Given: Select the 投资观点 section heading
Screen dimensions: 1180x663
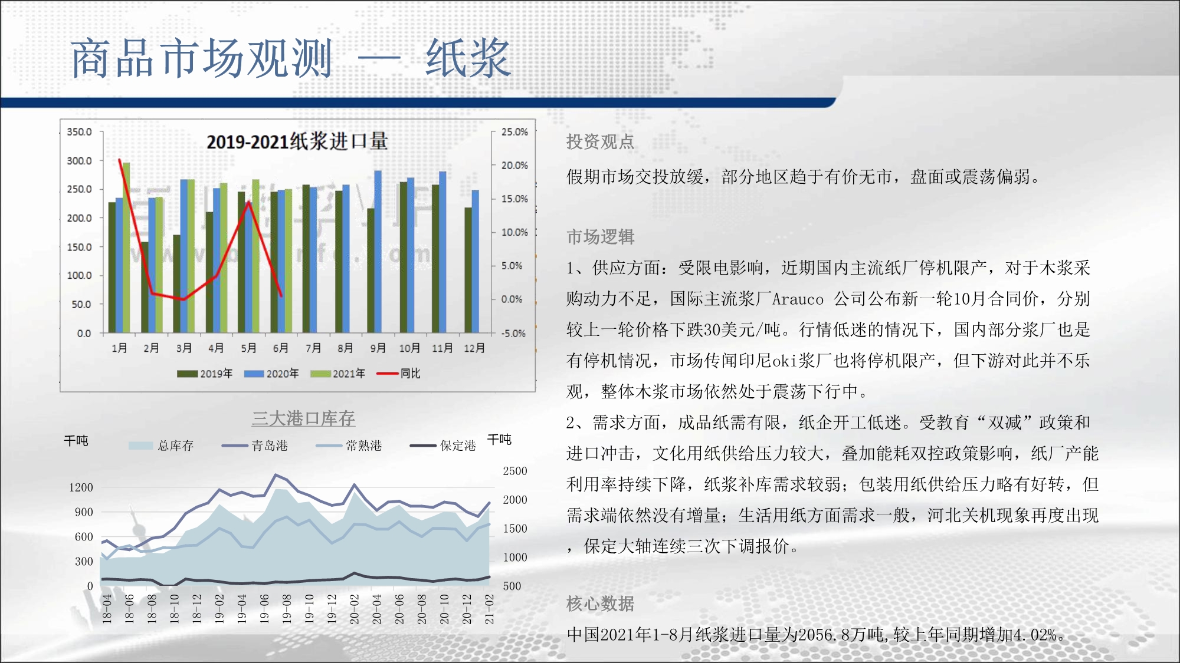Looking at the screenshot, I should 600,141.
